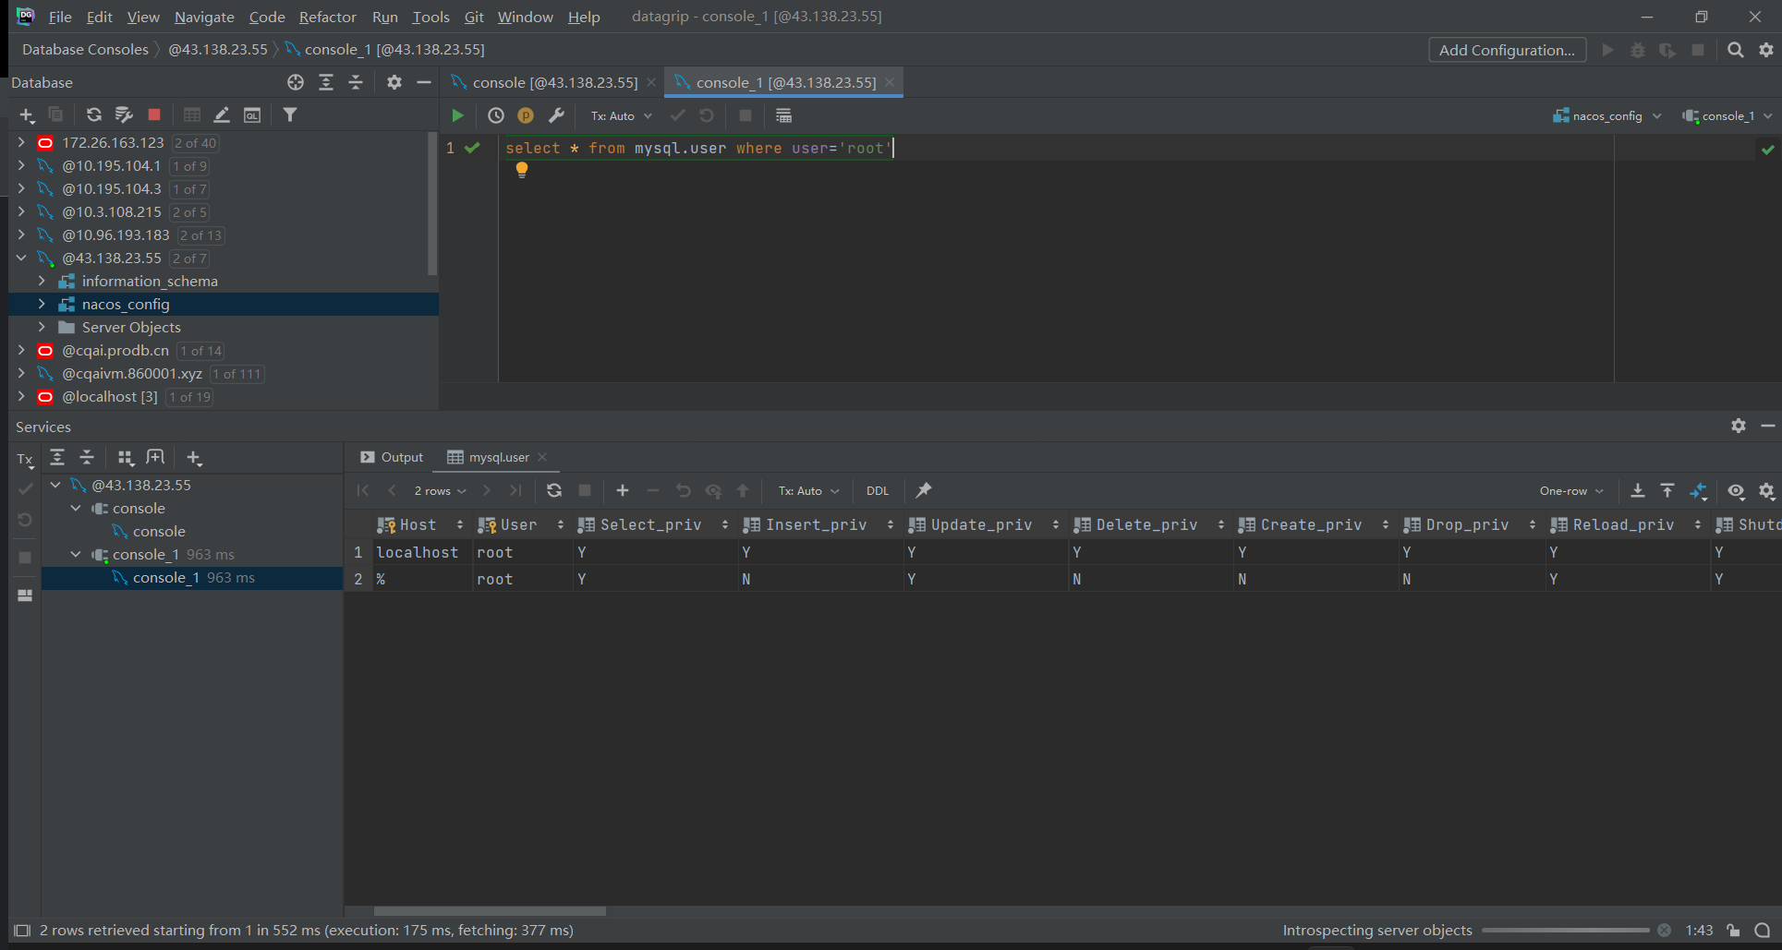Open Services panel gear options

[1739, 426]
